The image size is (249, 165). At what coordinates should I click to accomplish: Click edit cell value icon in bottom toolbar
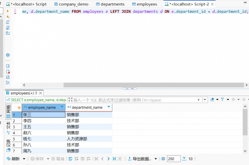tap(70, 159)
